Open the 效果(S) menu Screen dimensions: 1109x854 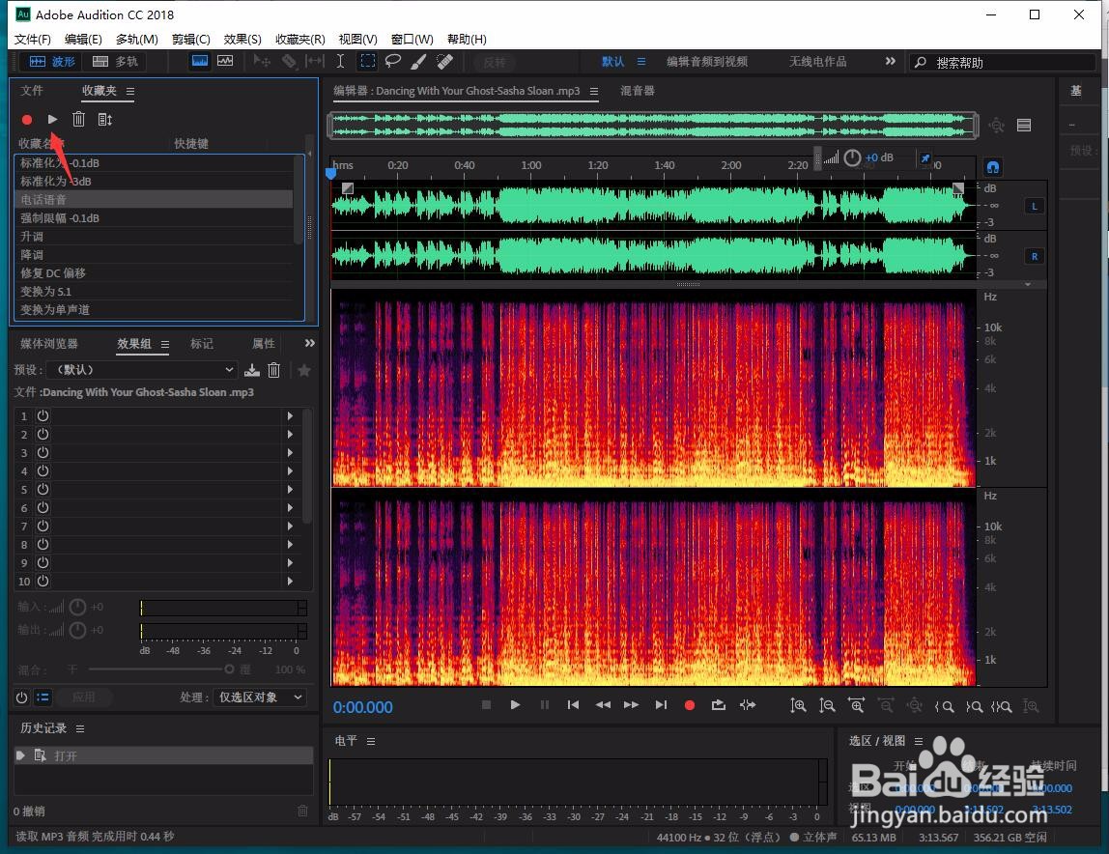242,39
